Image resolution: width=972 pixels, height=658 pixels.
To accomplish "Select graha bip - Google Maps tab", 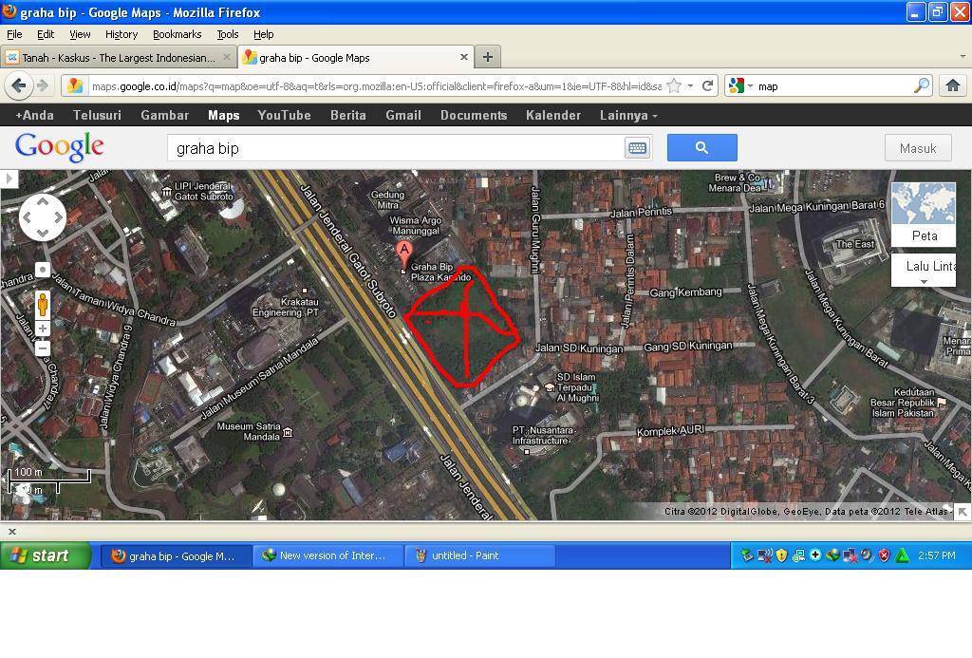I will point(357,57).
